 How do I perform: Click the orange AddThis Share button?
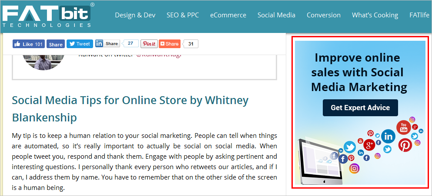[x=170, y=44]
